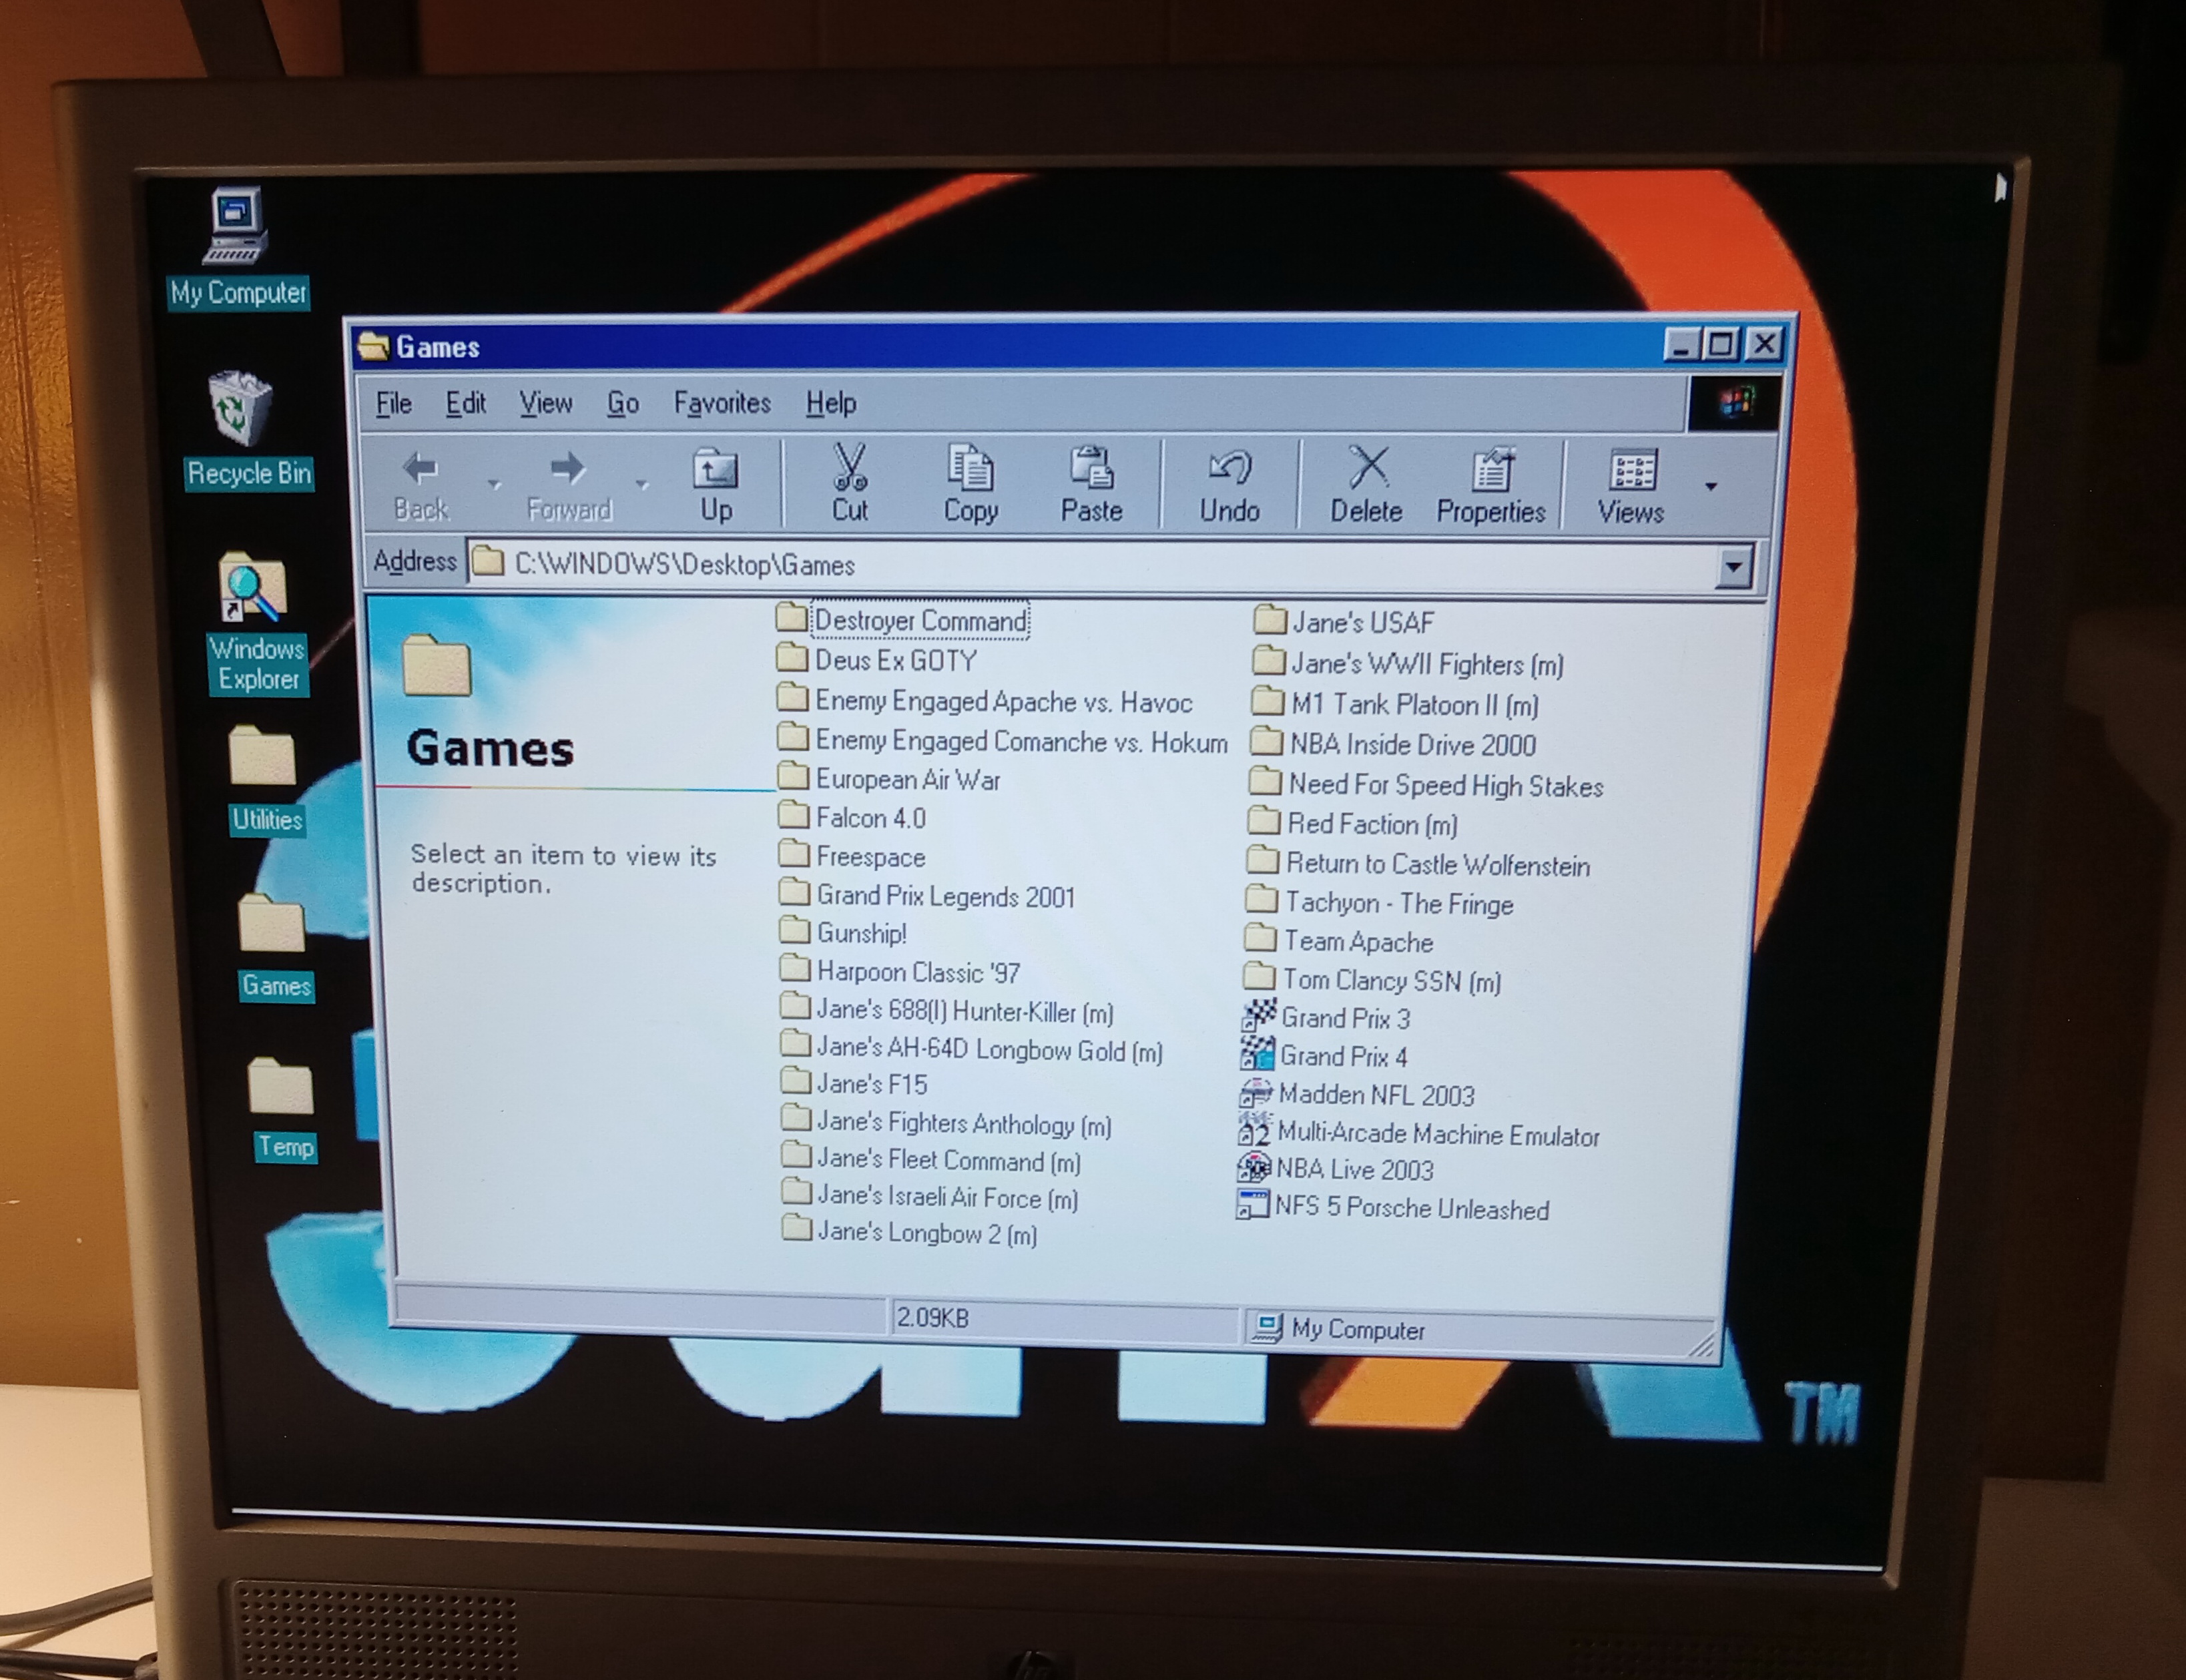2186x1680 pixels.
Task: Open the Address bar dropdown list
Action: [1734, 567]
